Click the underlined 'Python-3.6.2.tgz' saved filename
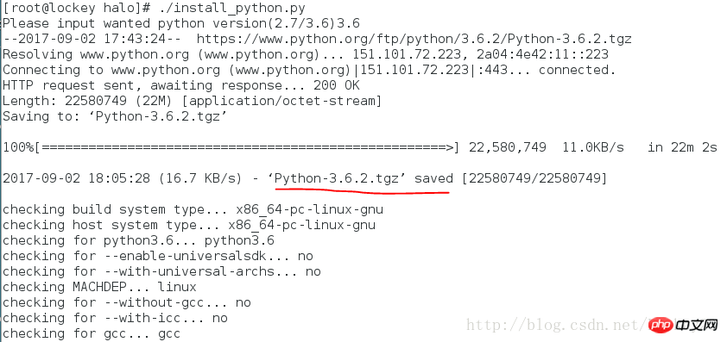 pyautogui.click(x=337, y=178)
